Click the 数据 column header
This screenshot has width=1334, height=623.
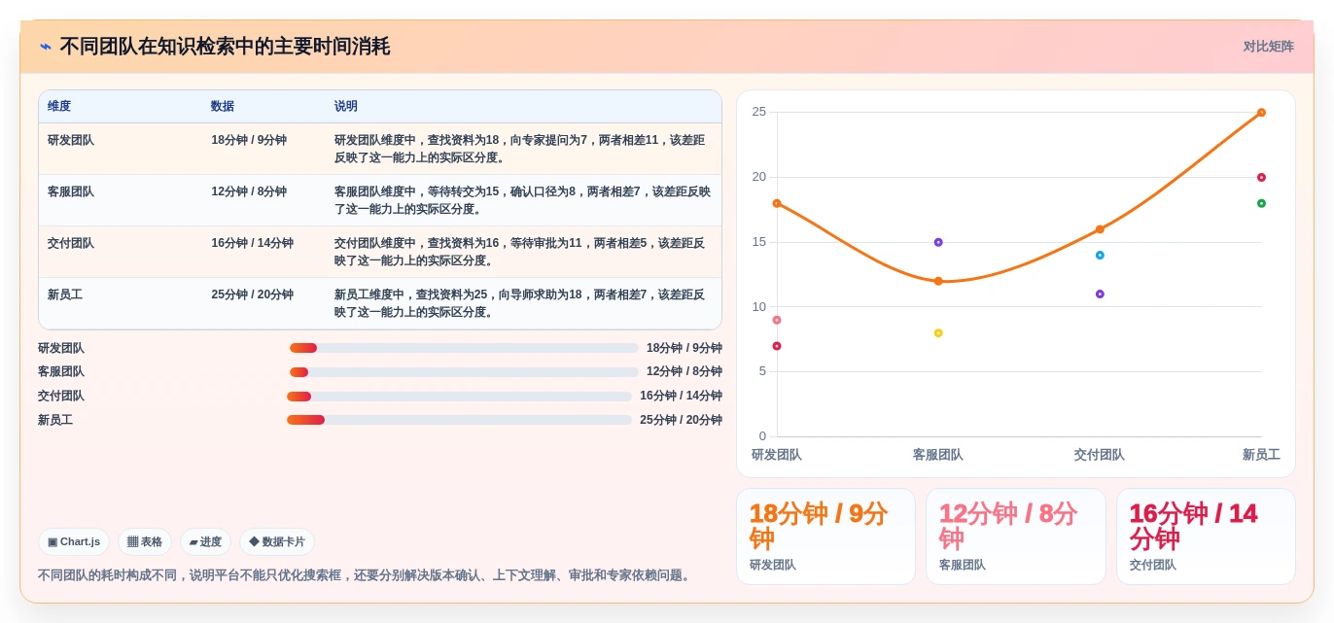click(223, 106)
